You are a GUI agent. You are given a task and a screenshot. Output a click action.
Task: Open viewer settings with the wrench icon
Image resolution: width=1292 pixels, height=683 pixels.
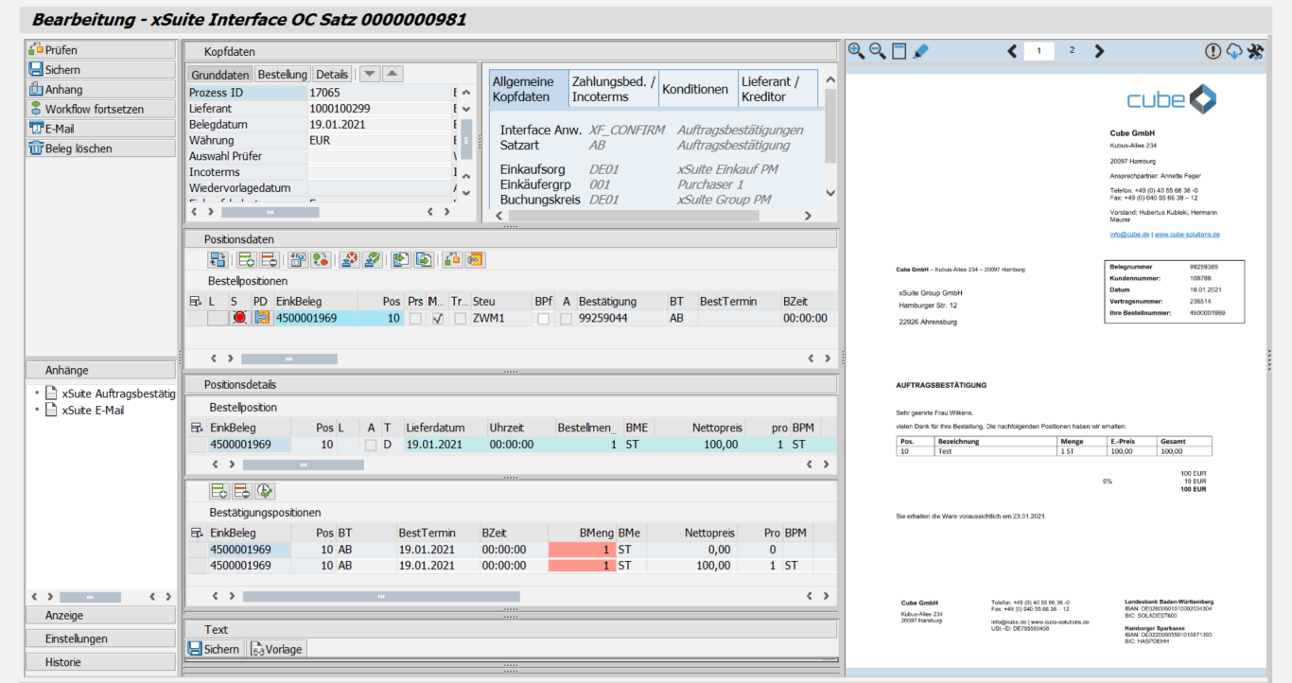(1256, 52)
